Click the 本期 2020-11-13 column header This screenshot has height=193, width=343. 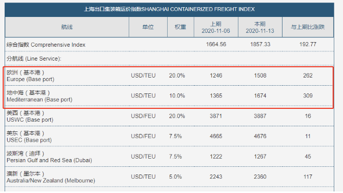[x=260, y=27]
